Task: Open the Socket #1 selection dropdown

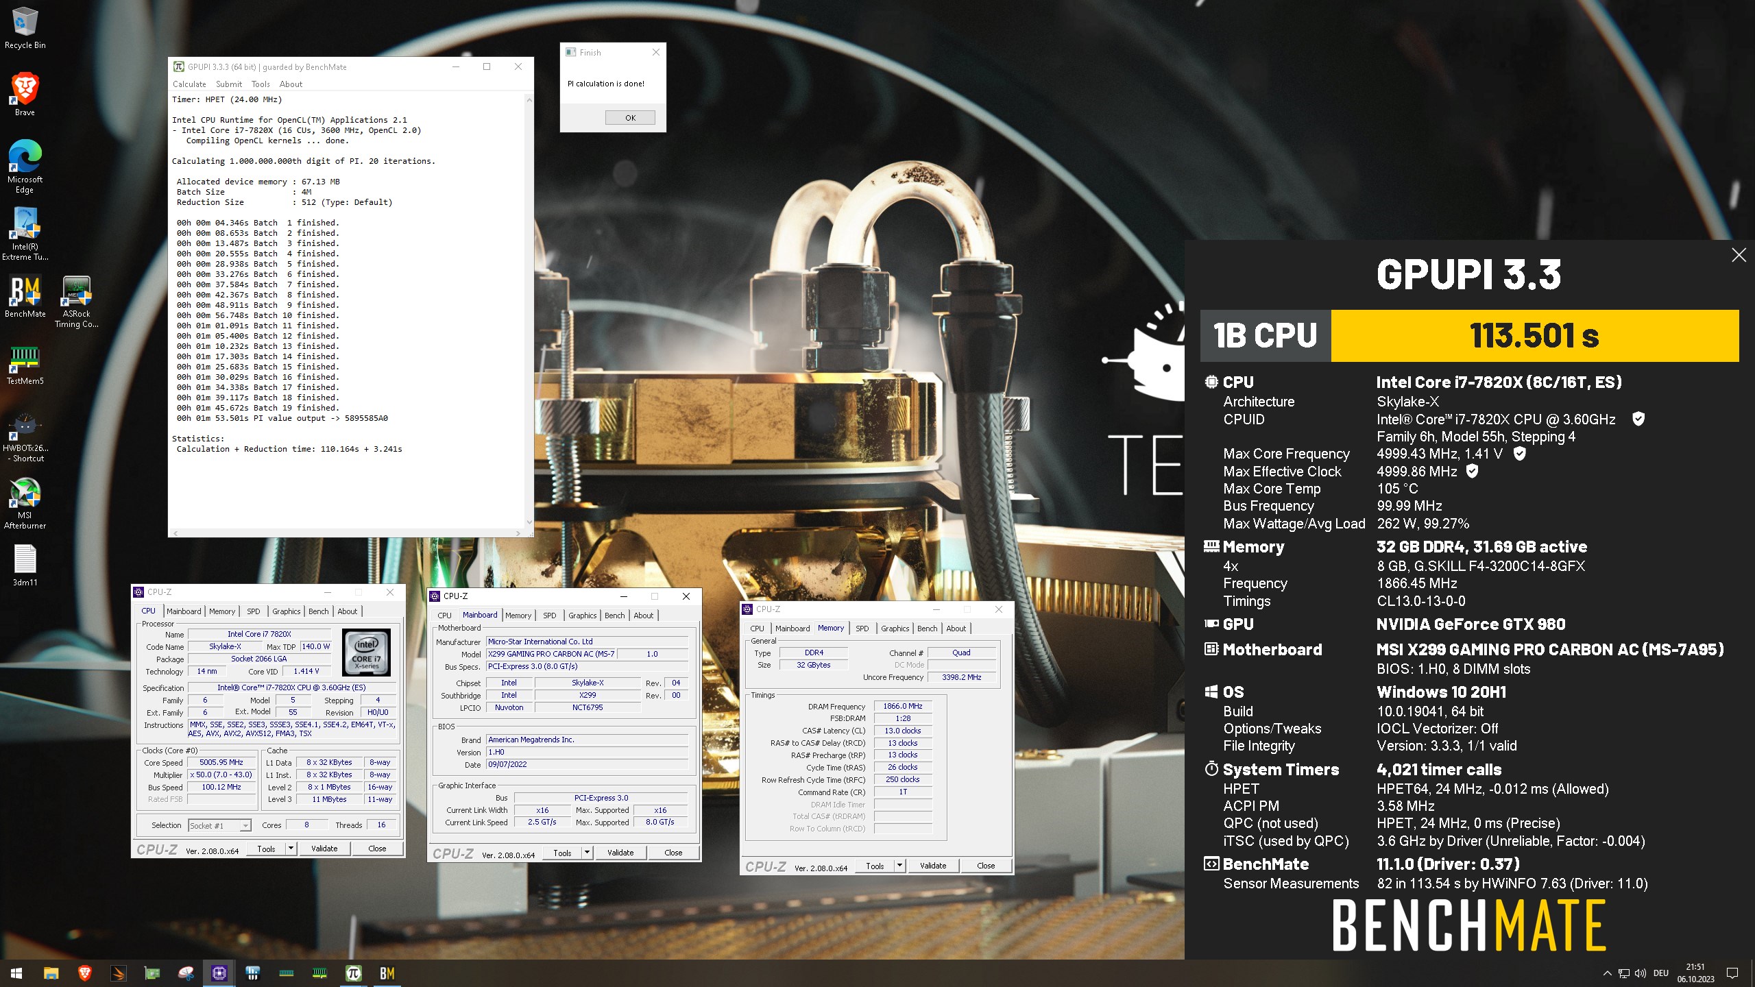Action: coord(219,826)
